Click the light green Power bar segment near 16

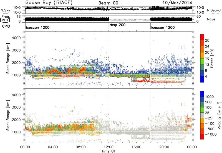(x=202, y=61)
